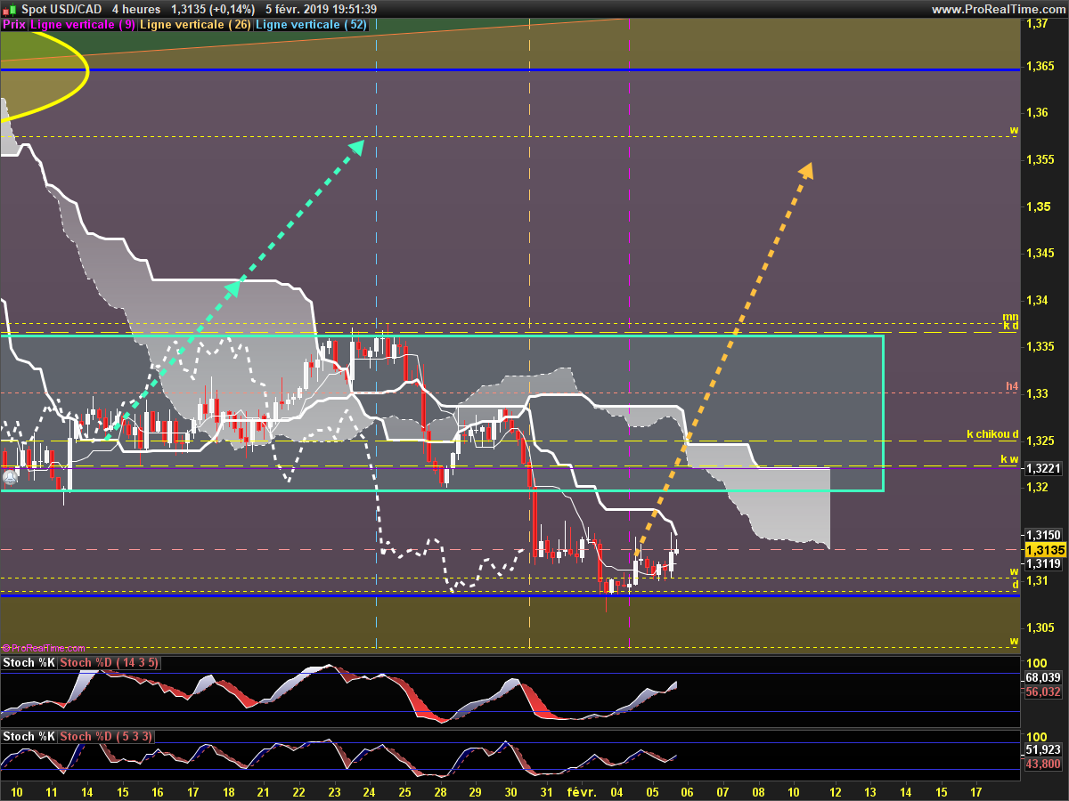The width and height of the screenshot is (1069, 801).
Task: Click the k chikou d level label
Action: (992, 434)
